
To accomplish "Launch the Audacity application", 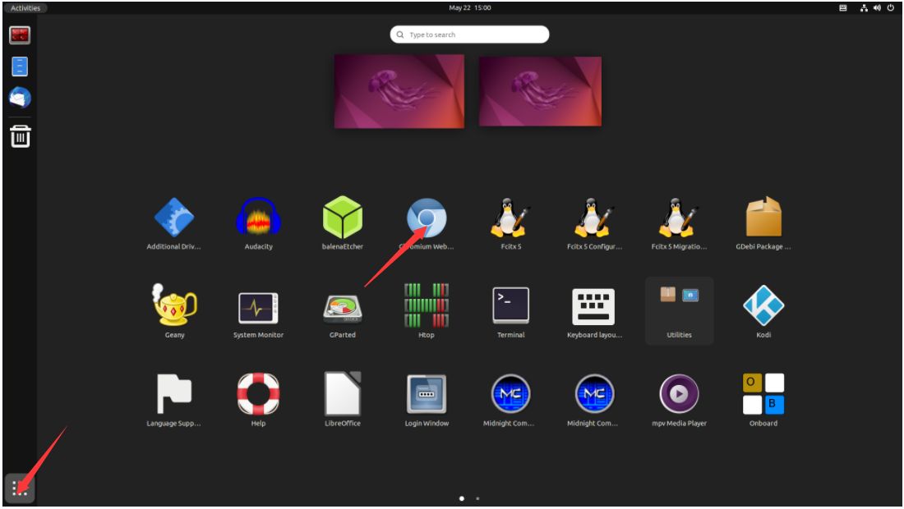I will 258,220.
